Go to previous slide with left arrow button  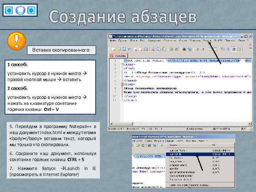click(x=9, y=10)
